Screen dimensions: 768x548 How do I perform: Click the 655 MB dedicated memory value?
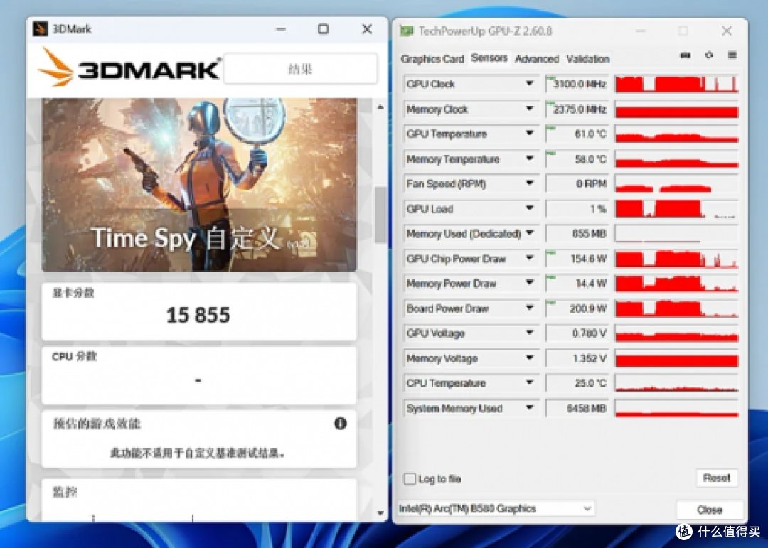tap(590, 234)
